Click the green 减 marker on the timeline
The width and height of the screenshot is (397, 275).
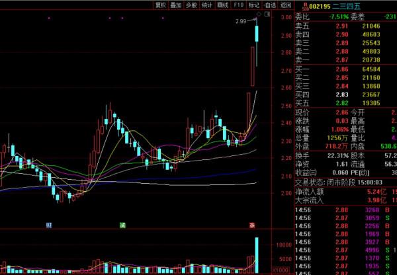coord(122,225)
